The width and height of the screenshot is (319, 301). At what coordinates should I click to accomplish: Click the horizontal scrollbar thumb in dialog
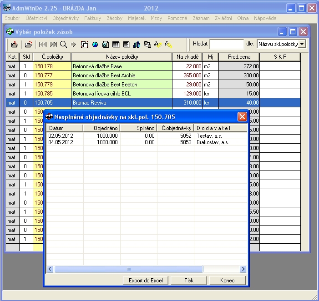tap(129, 269)
